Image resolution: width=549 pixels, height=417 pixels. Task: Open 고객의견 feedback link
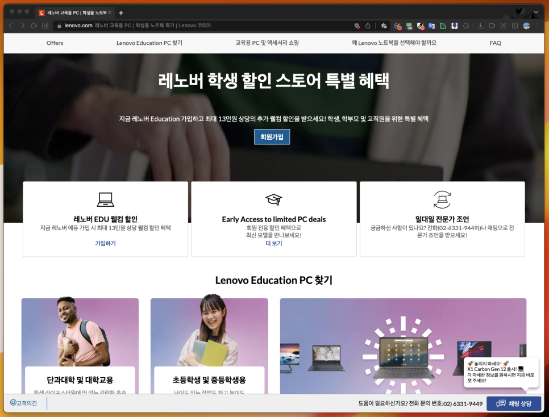[23, 403]
